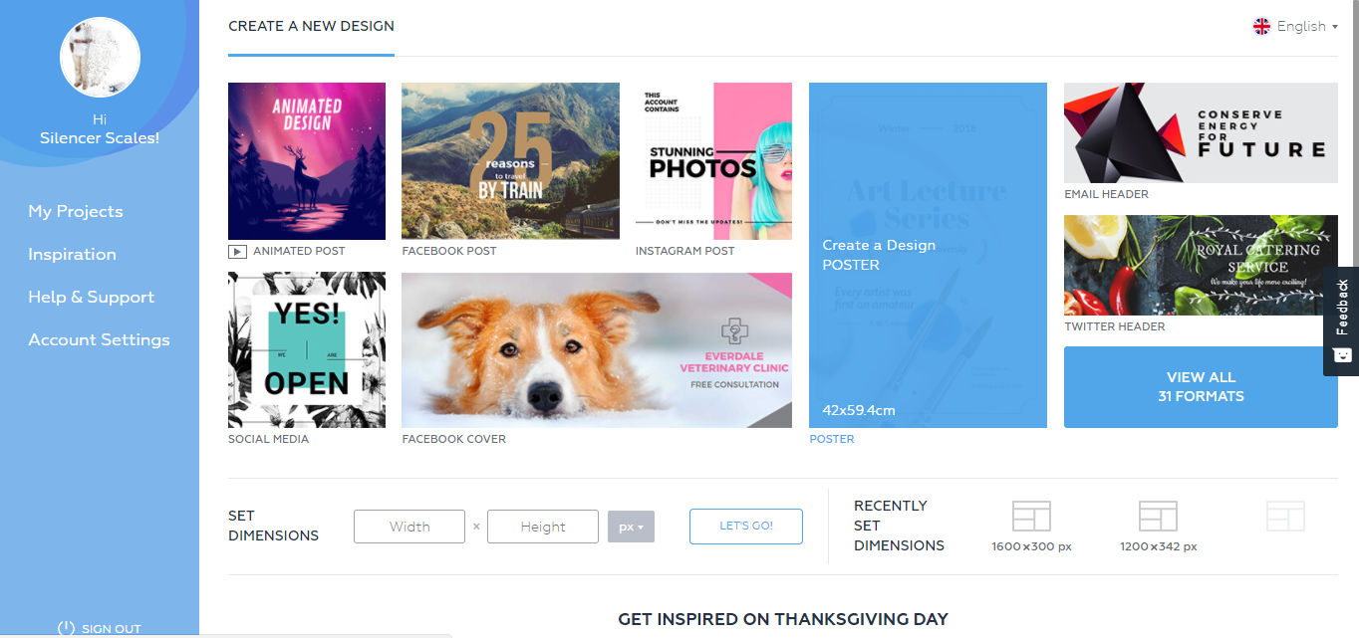Switch to Create a New Design tab
This screenshot has width=1359, height=638.
tap(311, 27)
